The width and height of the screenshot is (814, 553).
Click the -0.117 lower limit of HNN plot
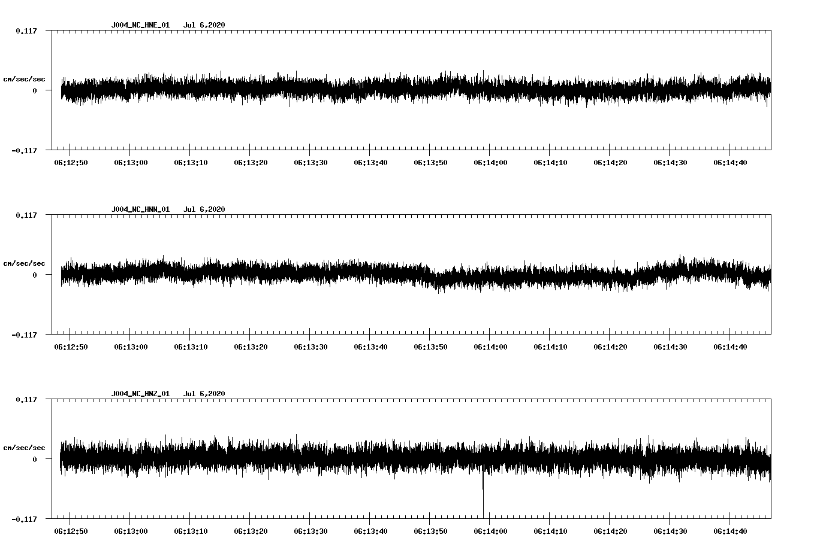pyautogui.click(x=24, y=335)
